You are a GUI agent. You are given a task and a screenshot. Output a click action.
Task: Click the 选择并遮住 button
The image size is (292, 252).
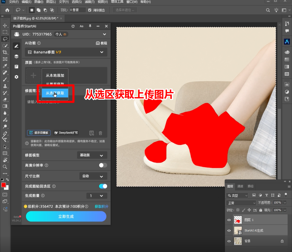click(125, 10)
